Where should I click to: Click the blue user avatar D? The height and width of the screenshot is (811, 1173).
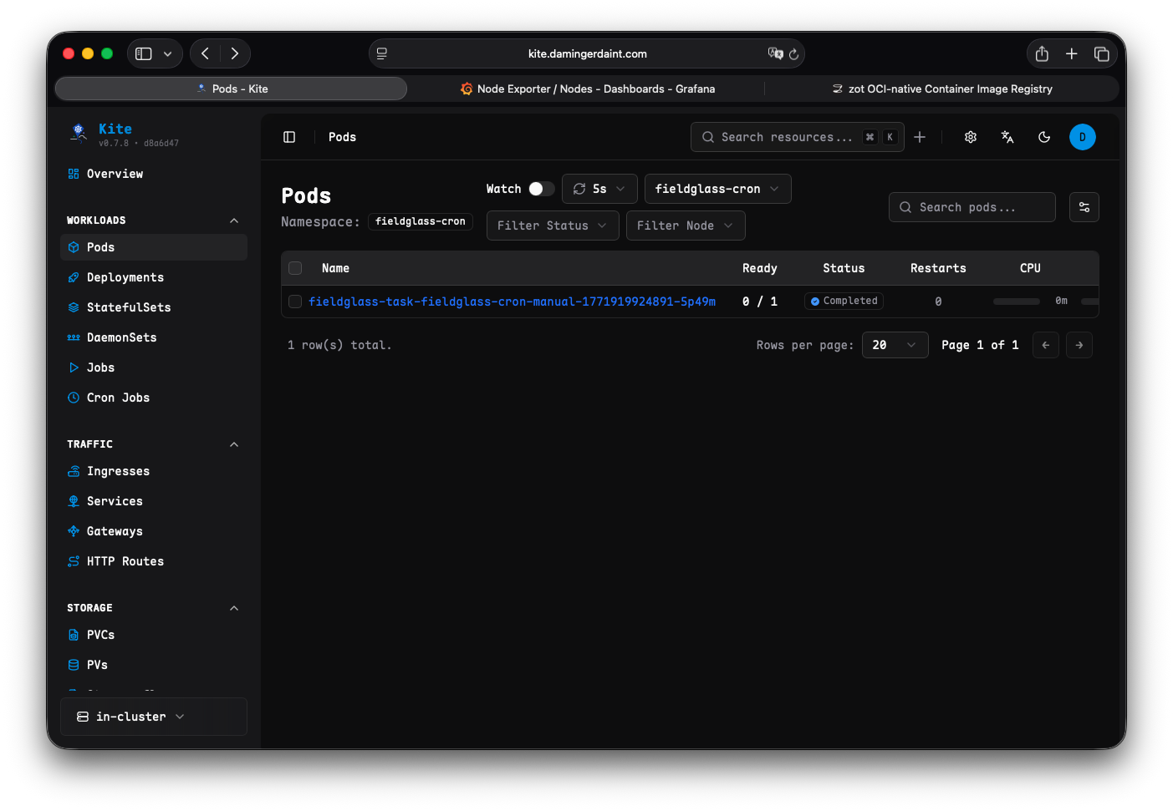1082,137
